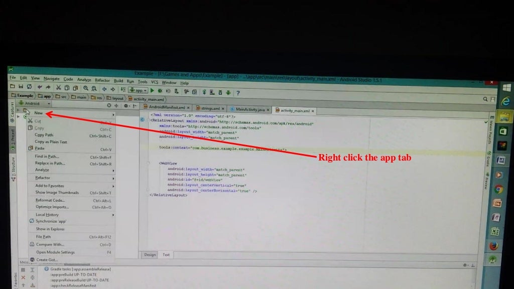Switch to MainActivity.java tab
The image size is (514, 289).
(x=250, y=109)
